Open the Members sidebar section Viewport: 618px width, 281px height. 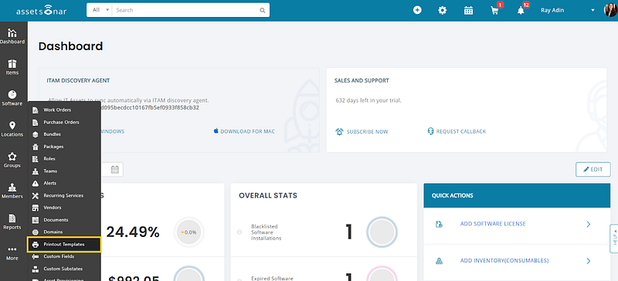click(x=12, y=191)
